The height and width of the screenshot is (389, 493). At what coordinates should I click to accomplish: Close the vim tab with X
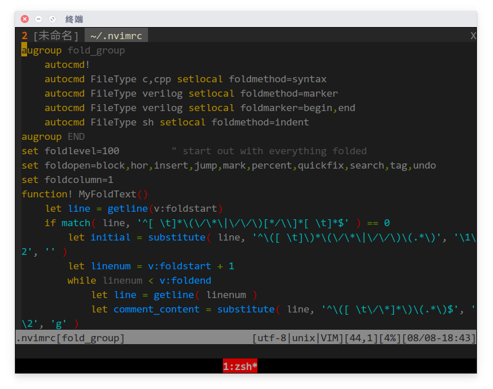click(473, 36)
